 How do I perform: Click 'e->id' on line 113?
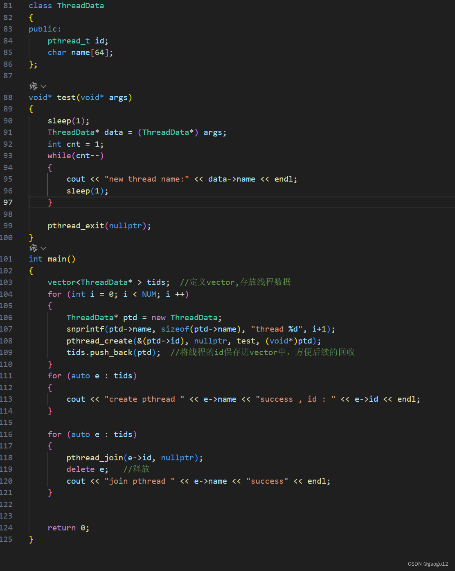tap(366, 399)
